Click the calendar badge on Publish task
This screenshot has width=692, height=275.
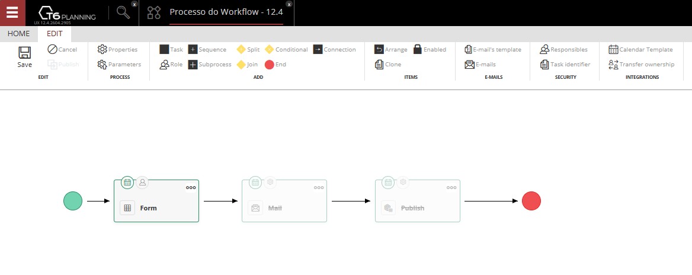(389, 182)
